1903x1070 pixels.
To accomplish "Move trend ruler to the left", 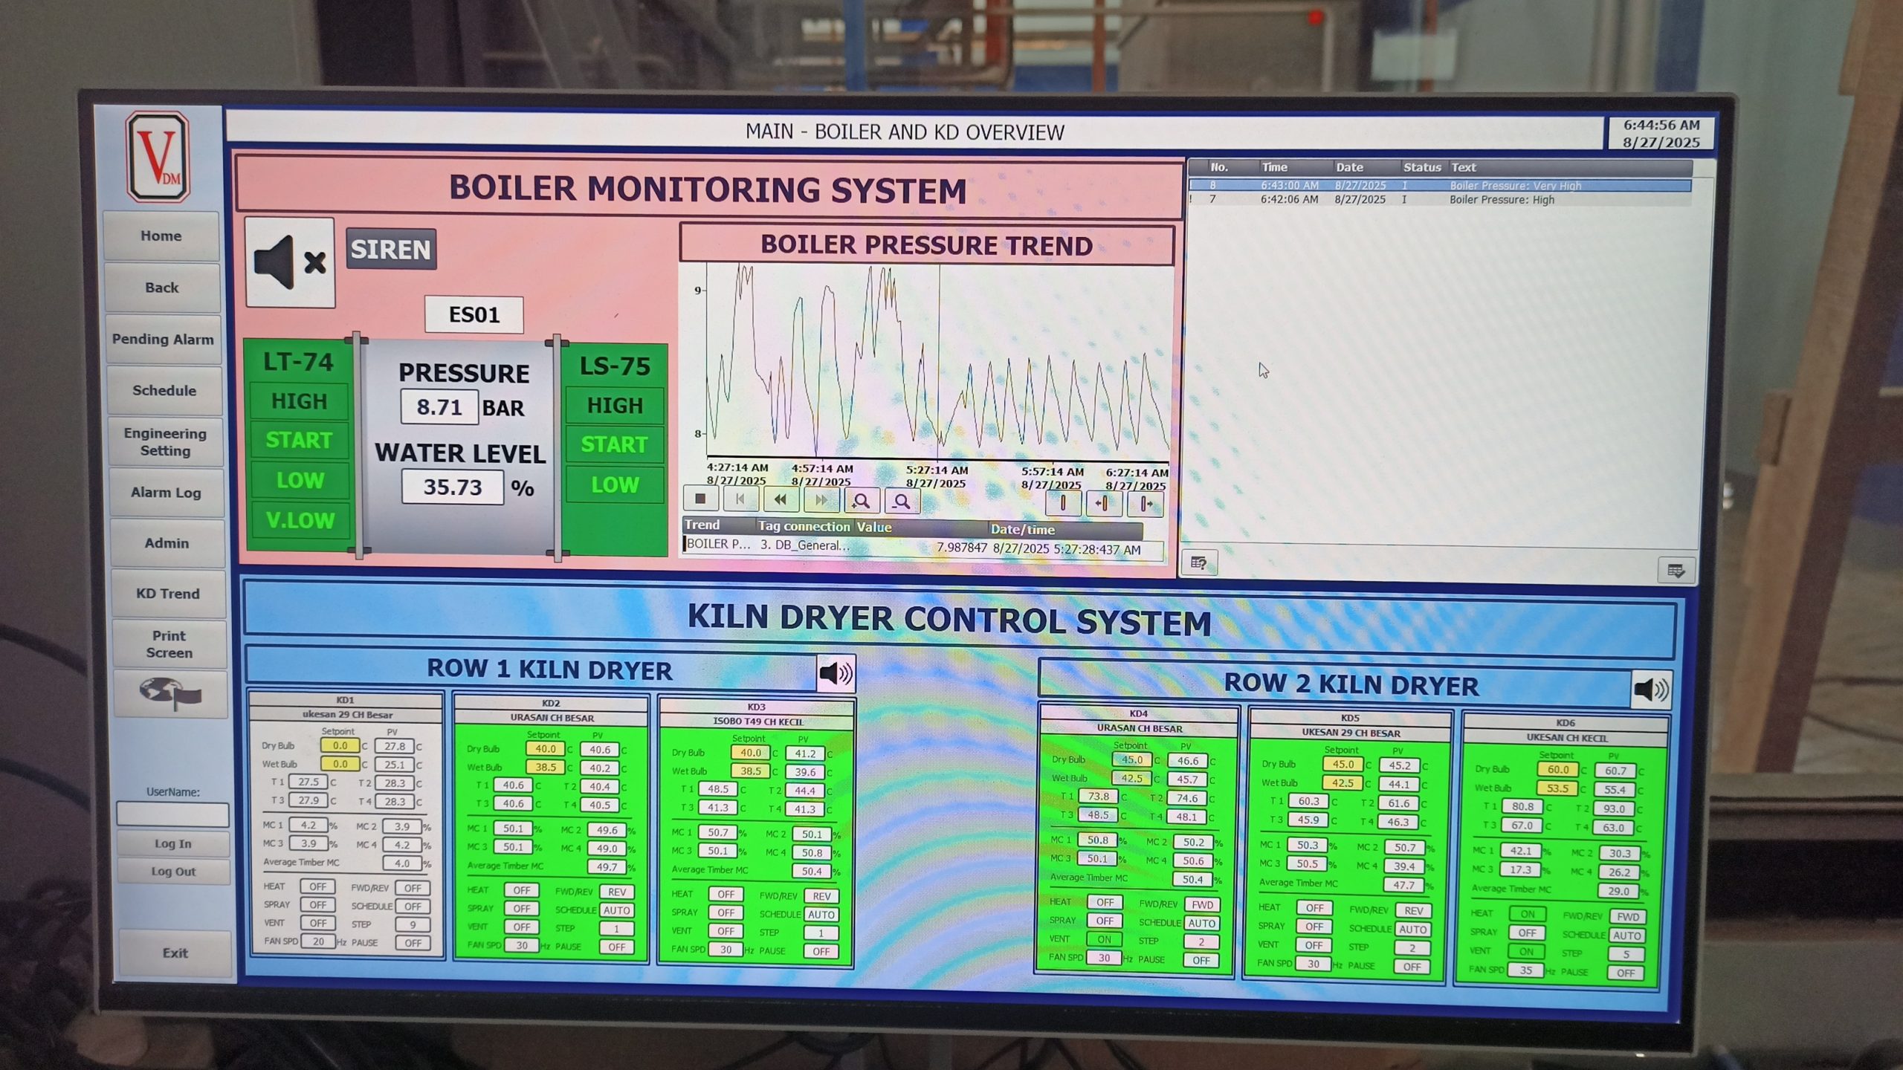I will (x=1104, y=504).
